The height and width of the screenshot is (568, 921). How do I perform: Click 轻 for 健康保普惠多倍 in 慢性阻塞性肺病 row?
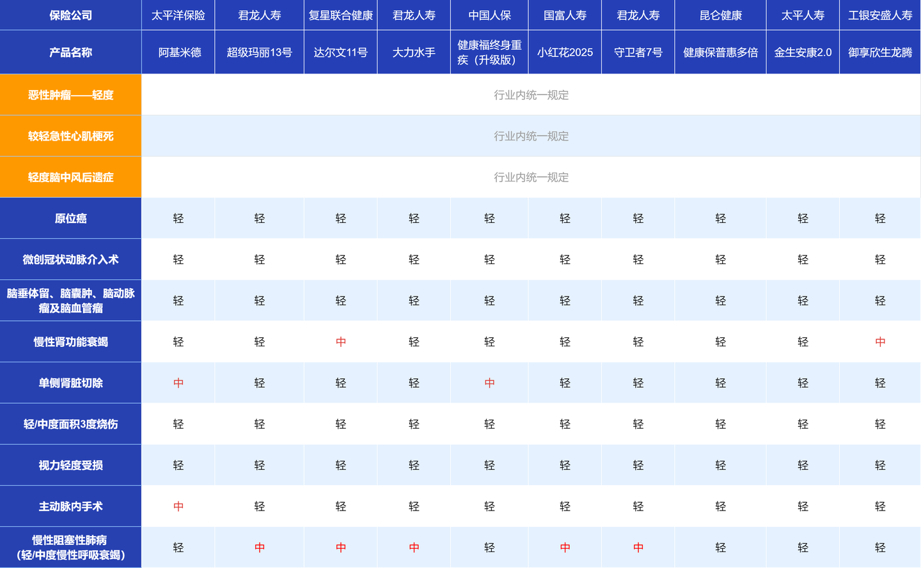tap(721, 548)
